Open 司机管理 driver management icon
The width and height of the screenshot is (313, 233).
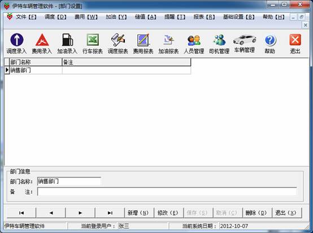click(219, 44)
